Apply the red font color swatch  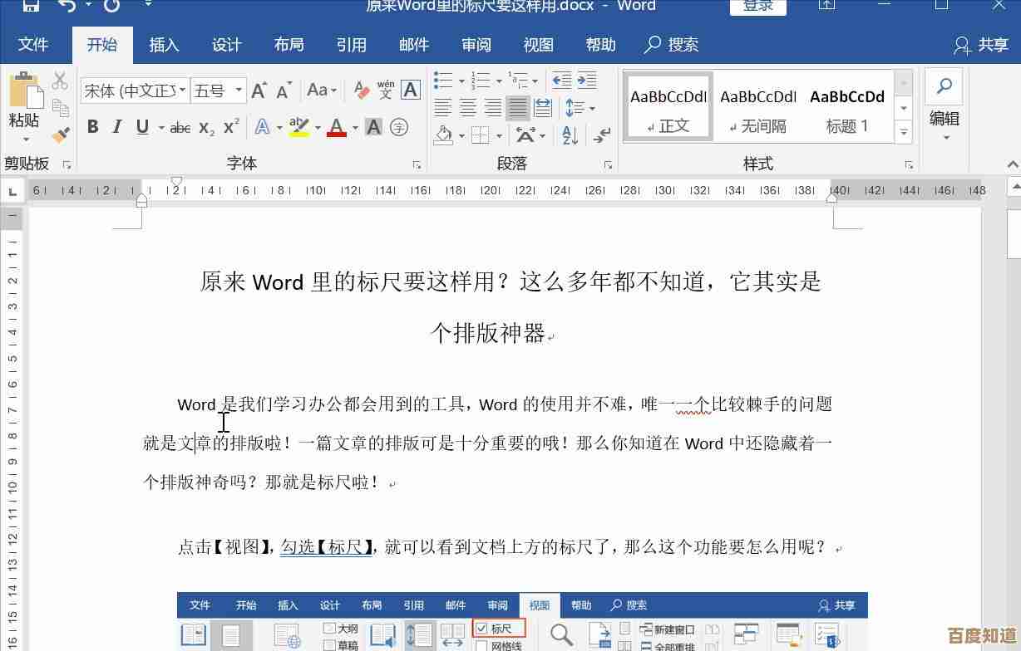pos(337,128)
